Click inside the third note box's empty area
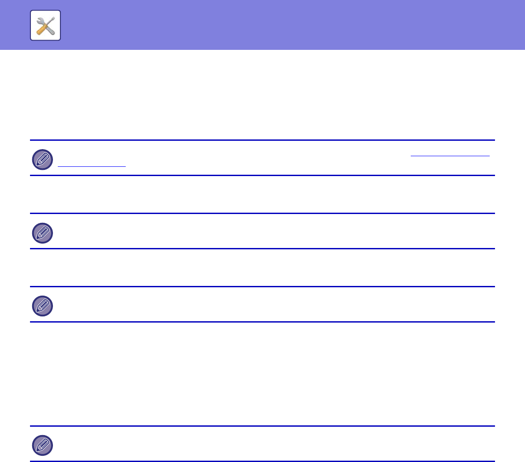 tap(265, 305)
